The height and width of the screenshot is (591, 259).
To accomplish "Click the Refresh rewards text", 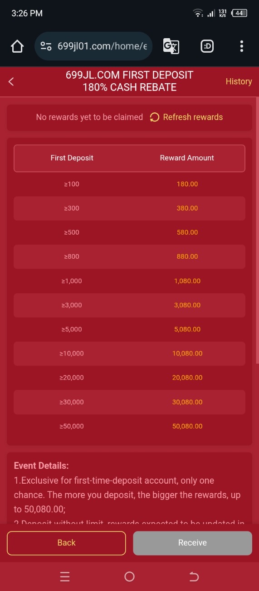I will 193,117.
